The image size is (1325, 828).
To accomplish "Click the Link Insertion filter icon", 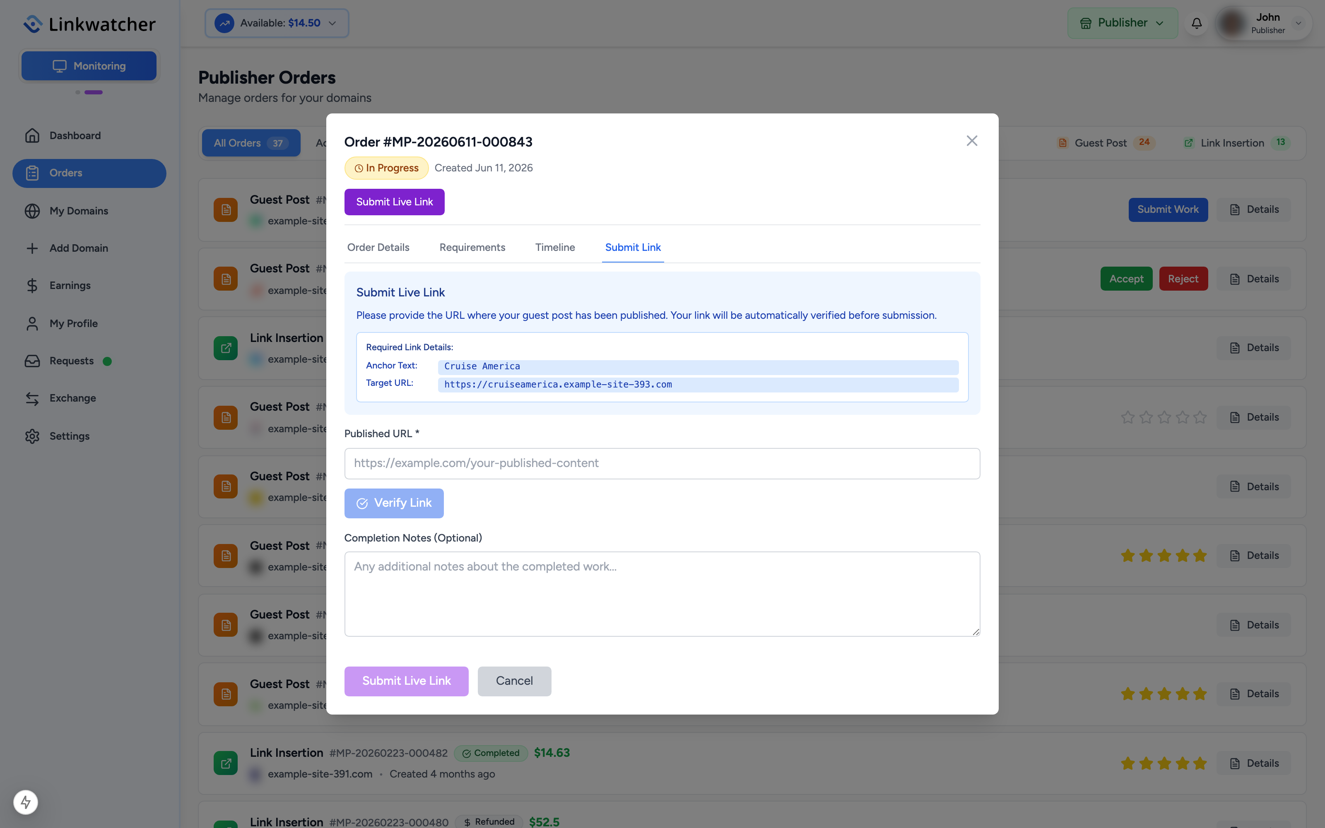I will [x=1189, y=143].
